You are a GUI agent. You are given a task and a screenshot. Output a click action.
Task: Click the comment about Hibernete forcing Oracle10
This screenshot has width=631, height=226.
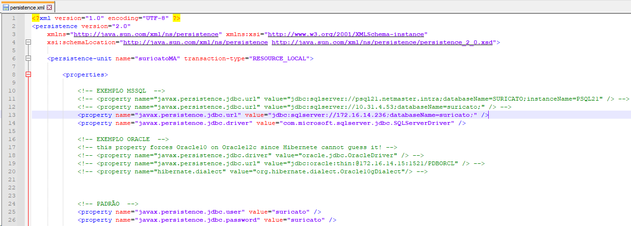click(x=237, y=147)
